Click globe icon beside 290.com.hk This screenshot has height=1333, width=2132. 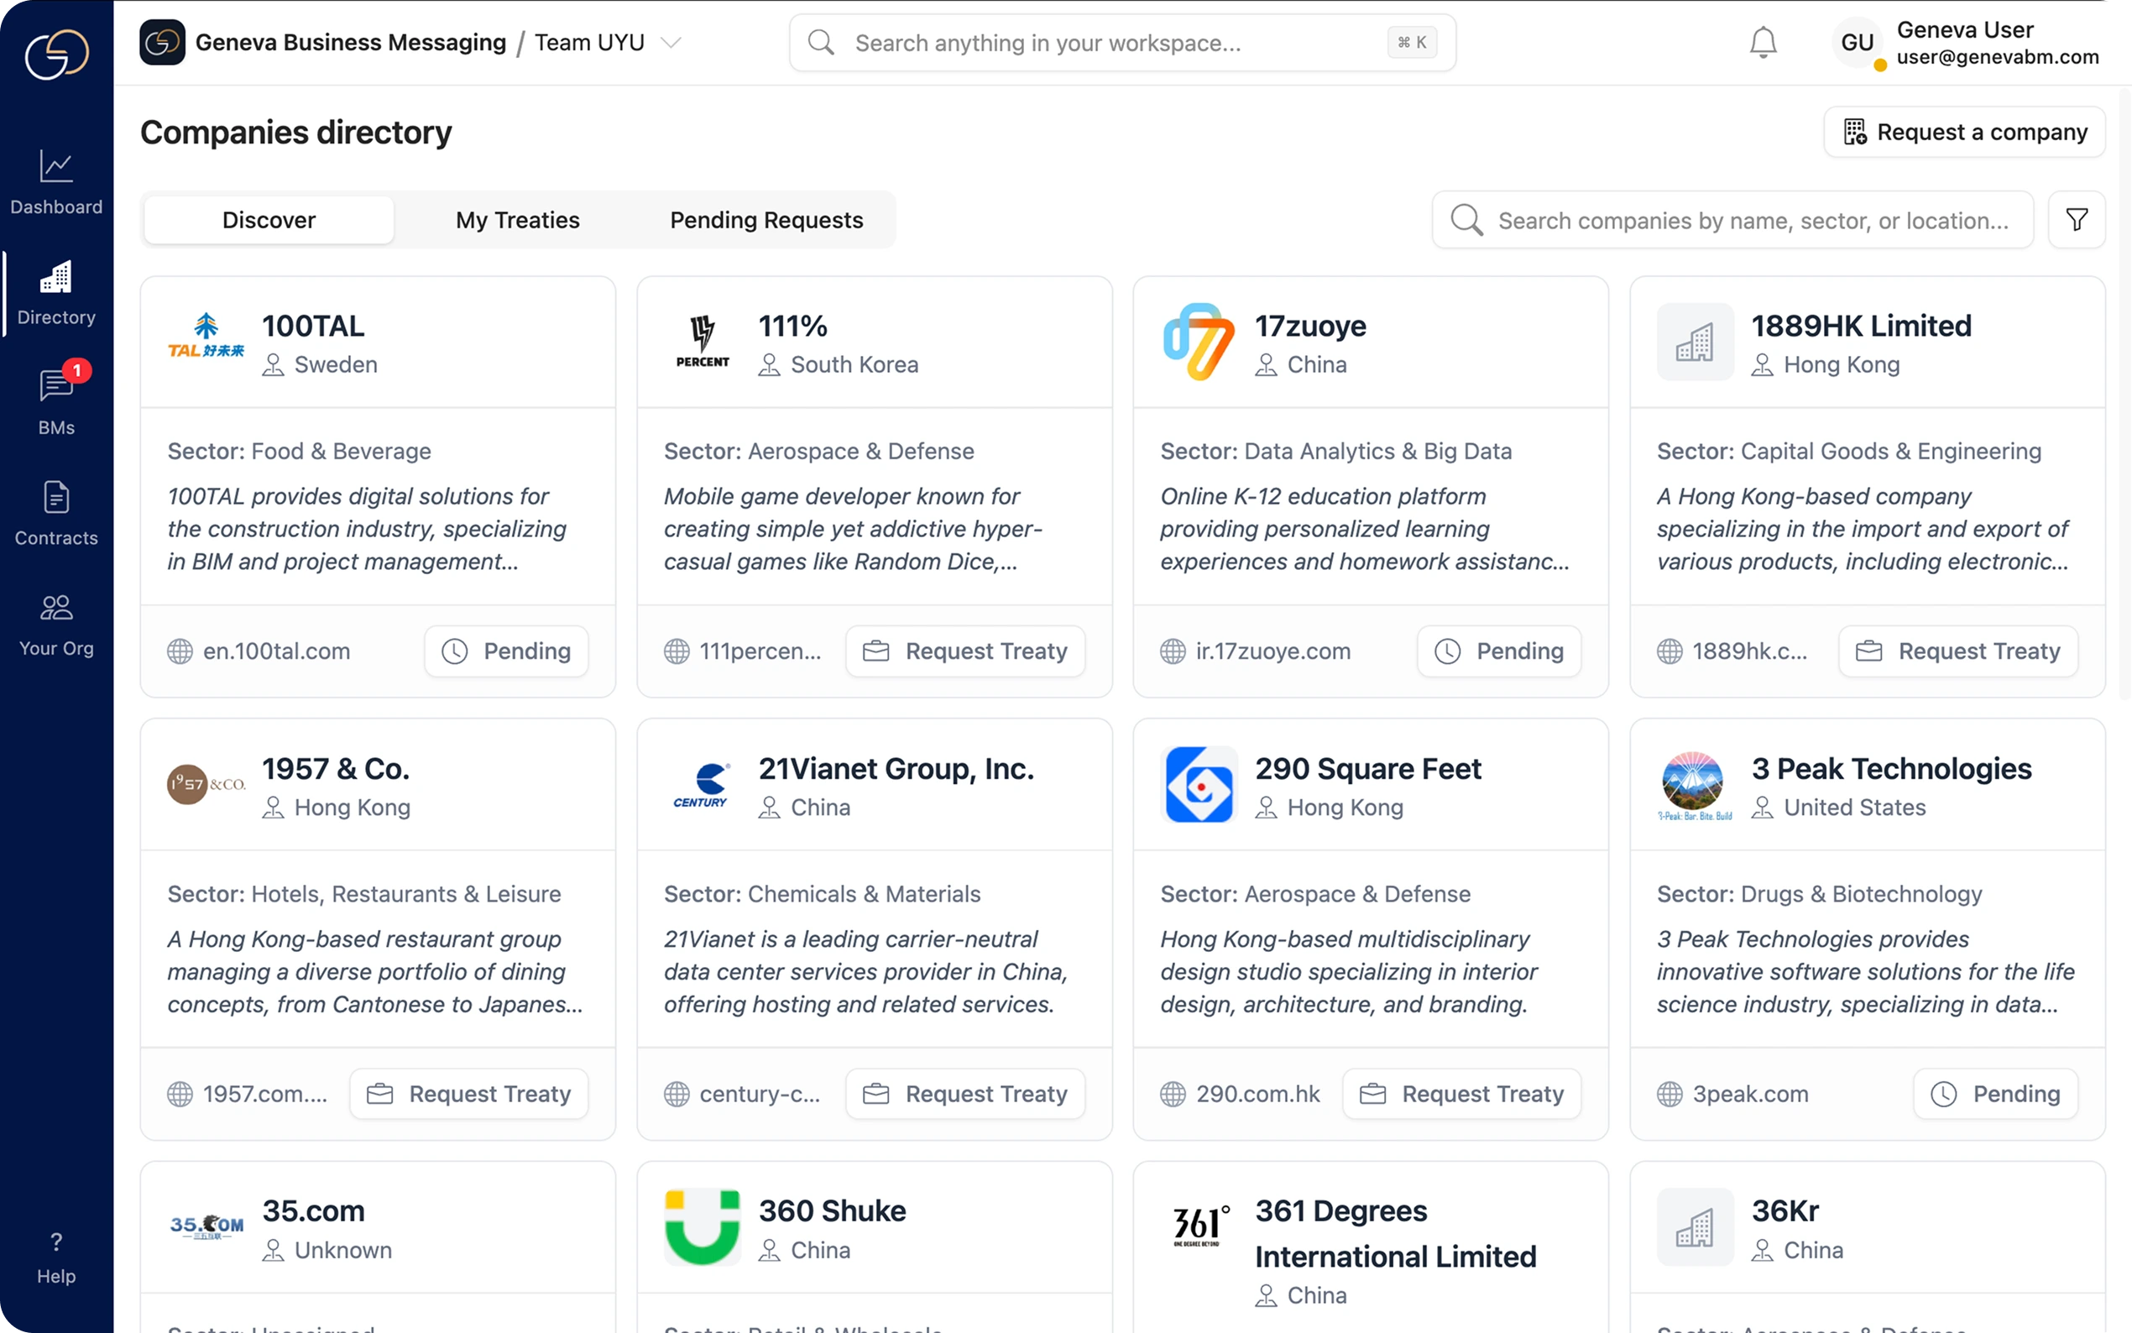(1173, 1093)
